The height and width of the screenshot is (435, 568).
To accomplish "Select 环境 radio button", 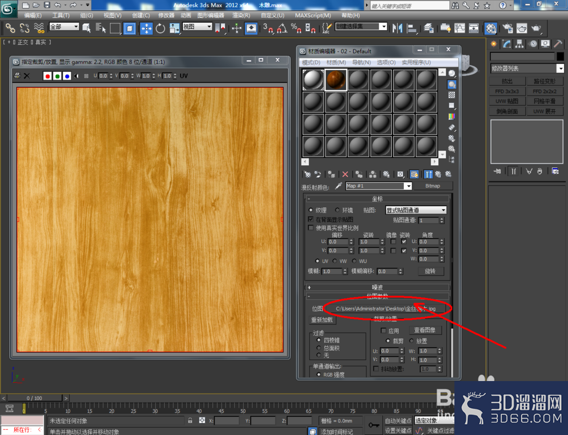I will 337,210.
